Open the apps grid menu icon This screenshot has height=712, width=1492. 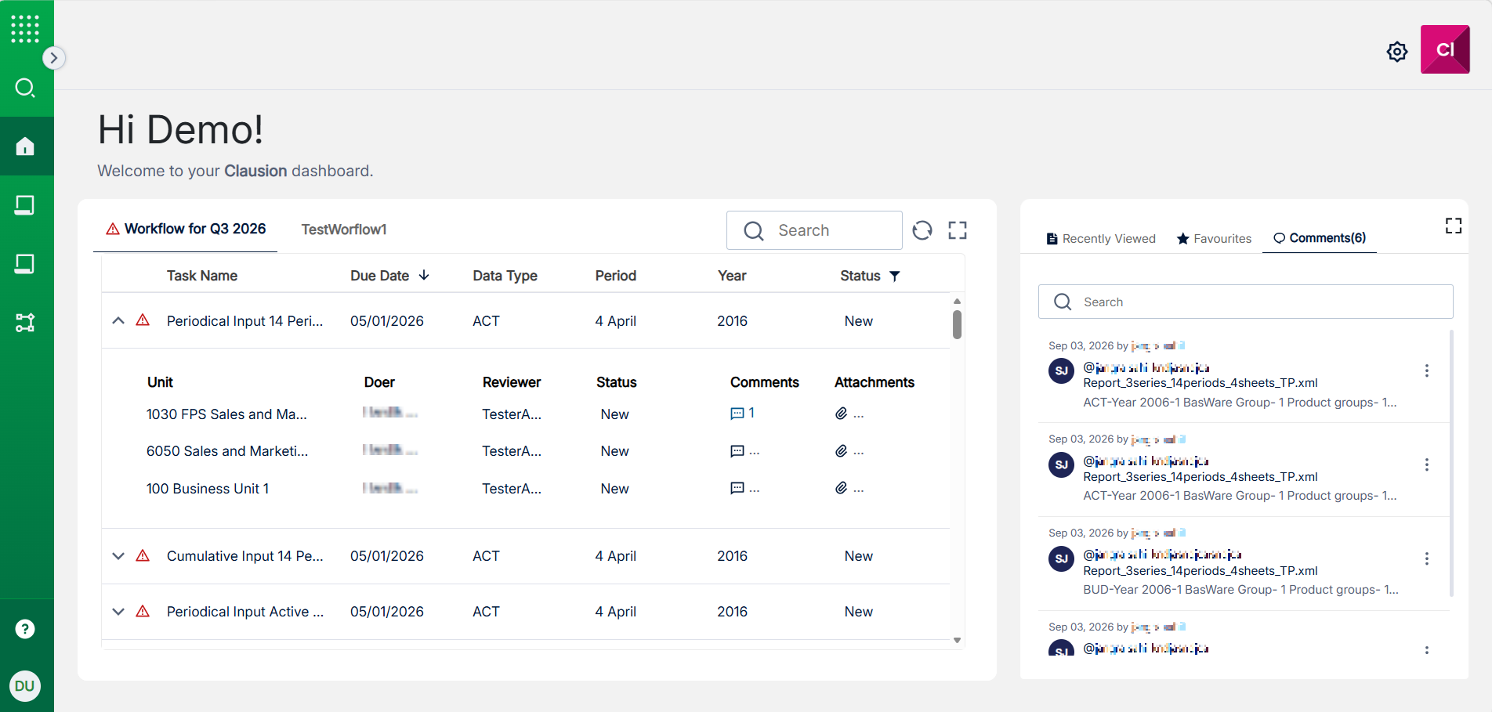click(25, 29)
